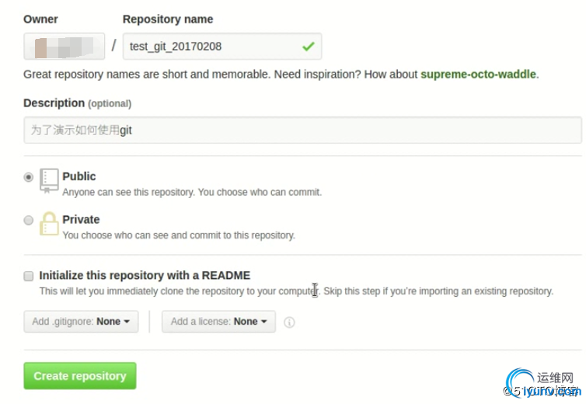Open the Add a license dropdown
The image size is (586, 404).
pyautogui.click(x=218, y=322)
